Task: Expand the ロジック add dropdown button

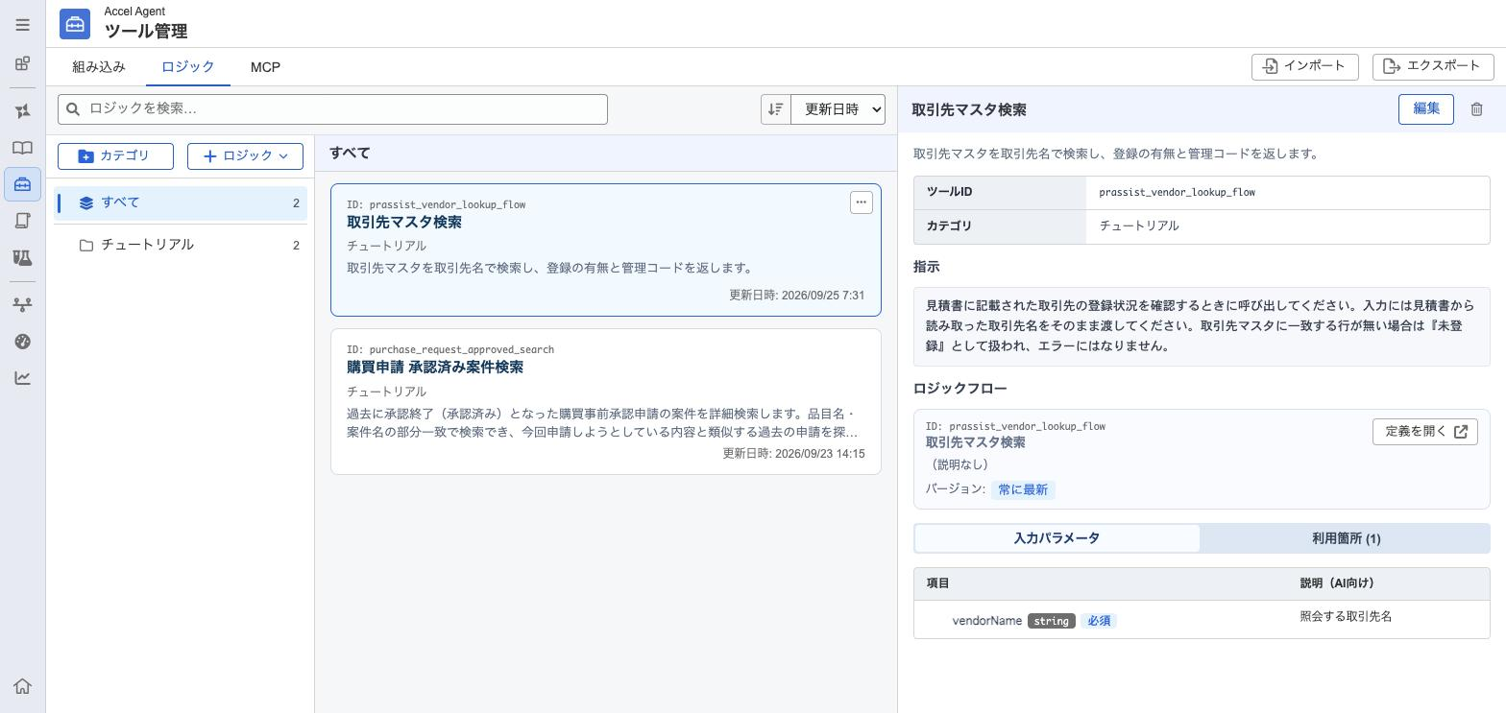Action: pyautogui.click(x=245, y=156)
